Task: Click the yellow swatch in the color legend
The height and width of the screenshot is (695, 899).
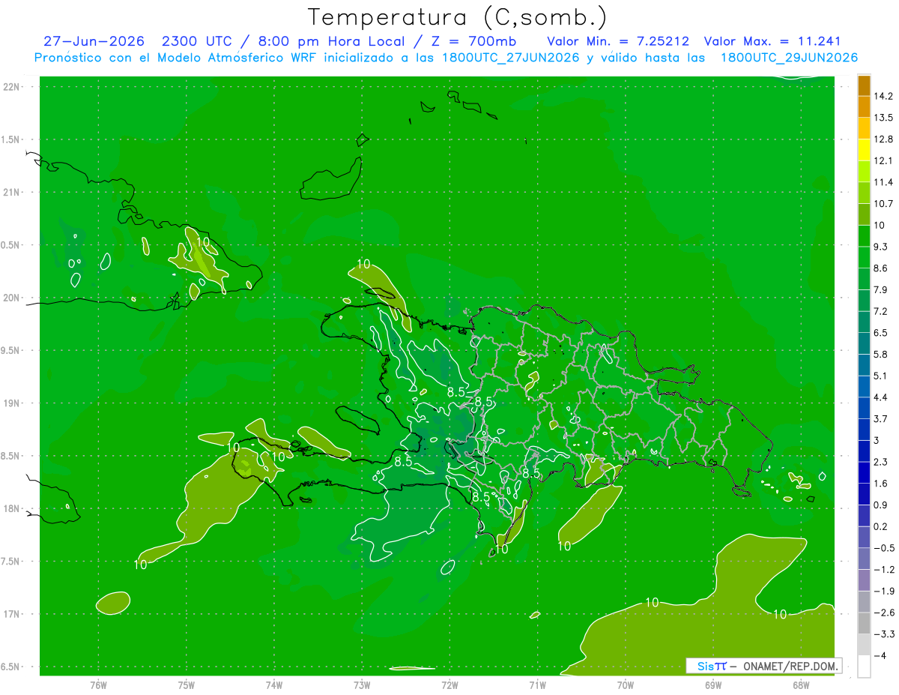Action: pyautogui.click(x=864, y=149)
